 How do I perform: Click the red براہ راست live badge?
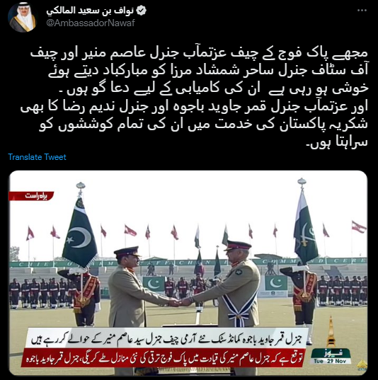(31, 196)
